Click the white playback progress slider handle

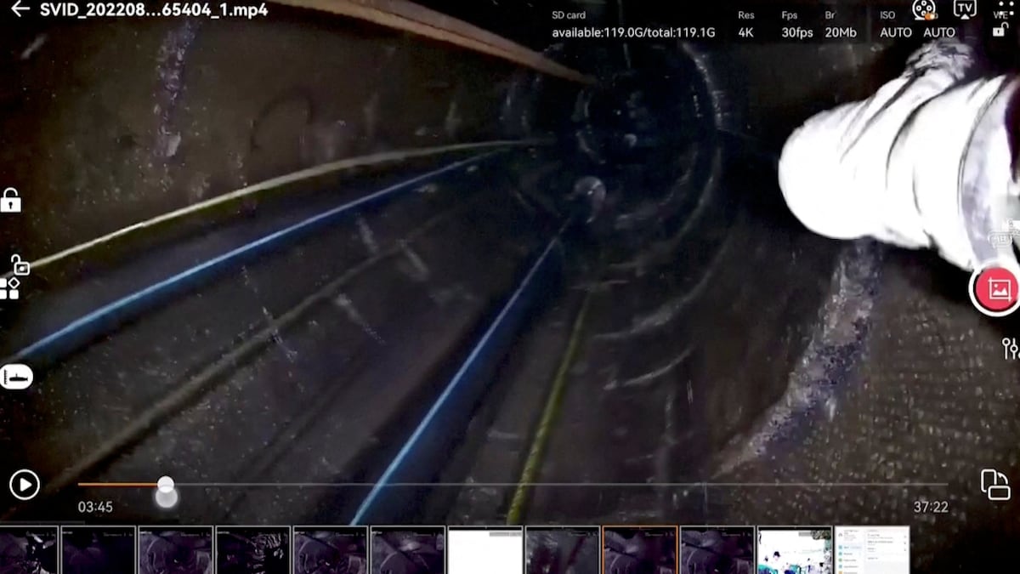[x=166, y=485]
